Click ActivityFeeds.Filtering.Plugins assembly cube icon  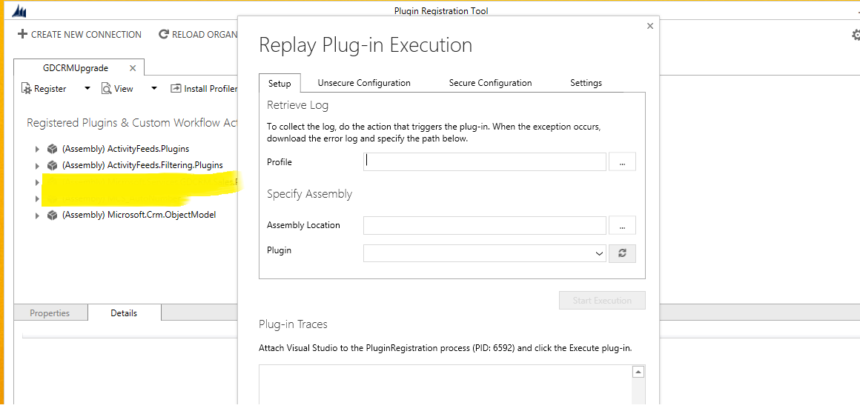[x=53, y=165]
